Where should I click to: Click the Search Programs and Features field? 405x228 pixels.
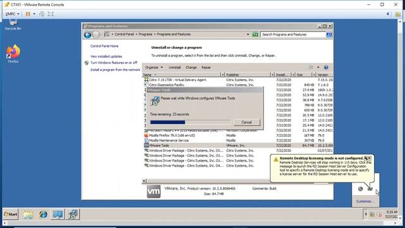click(293, 34)
